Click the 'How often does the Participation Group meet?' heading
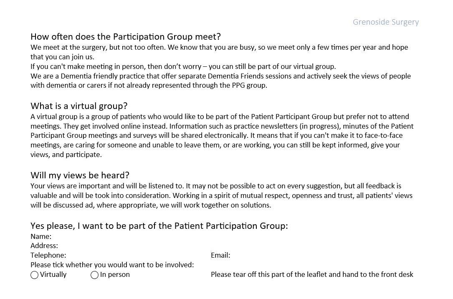 [x=126, y=37]
